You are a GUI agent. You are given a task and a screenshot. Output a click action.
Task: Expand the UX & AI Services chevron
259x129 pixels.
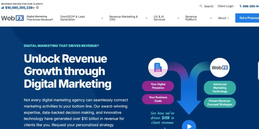178,18
